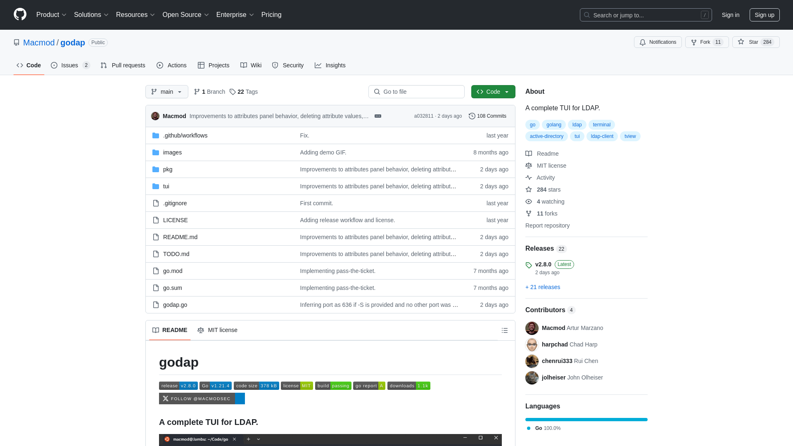Open the Pricing page
This screenshot has width=793, height=446.
click(x=271, y=14)
